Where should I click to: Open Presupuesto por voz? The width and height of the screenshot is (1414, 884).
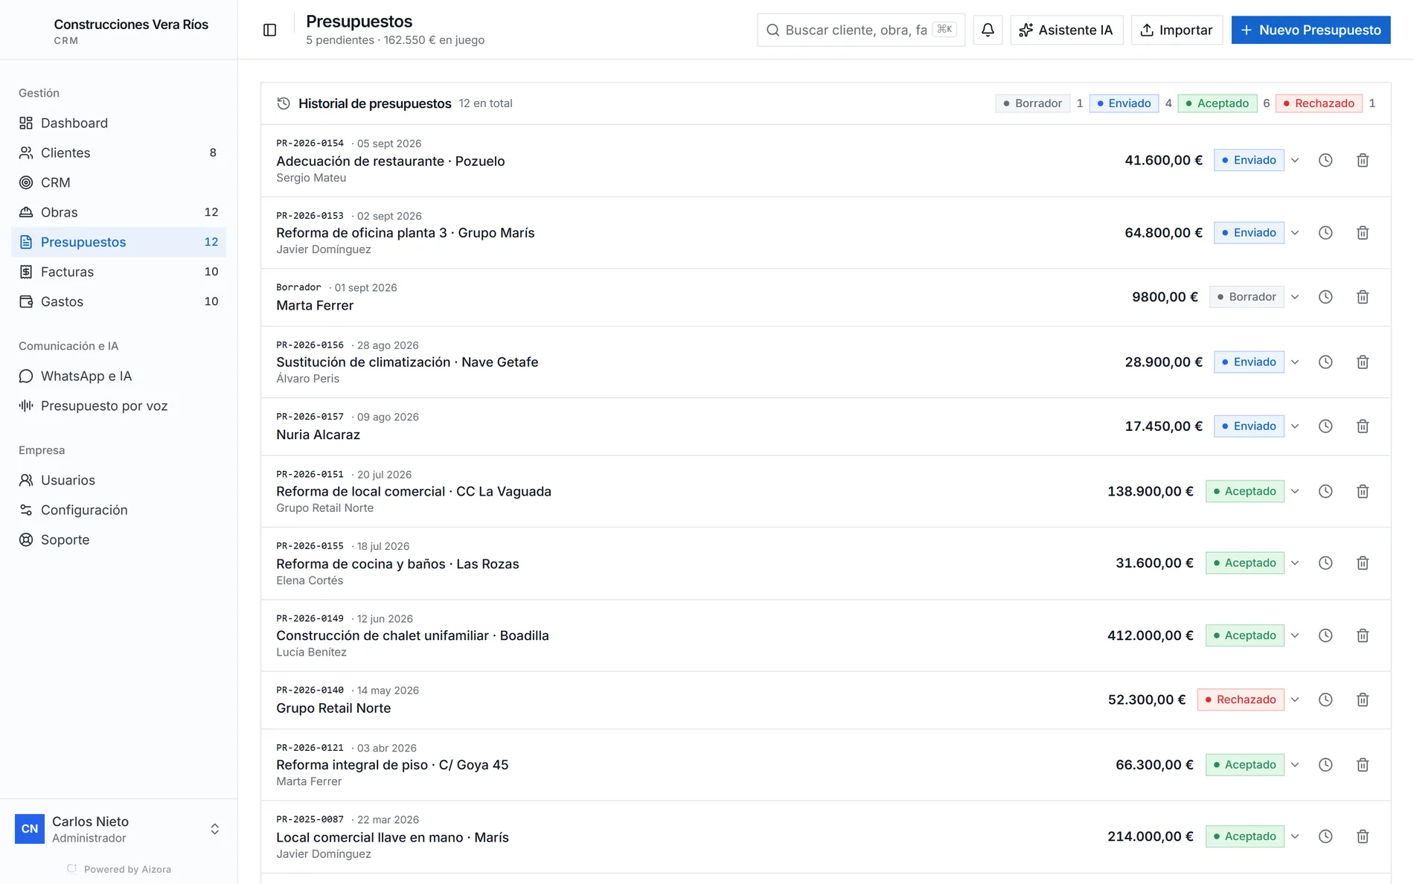tap(118, 406)
